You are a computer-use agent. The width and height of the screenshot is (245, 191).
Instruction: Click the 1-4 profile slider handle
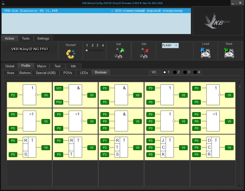(87, 51)
